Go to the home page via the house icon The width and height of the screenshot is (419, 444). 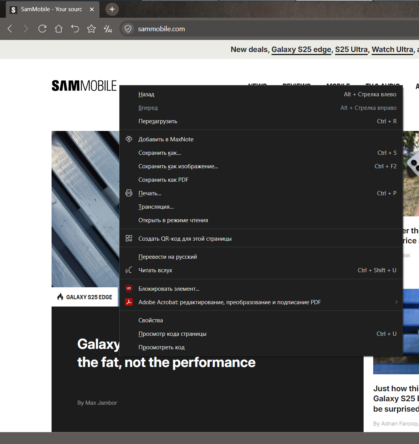coord(58,28)
